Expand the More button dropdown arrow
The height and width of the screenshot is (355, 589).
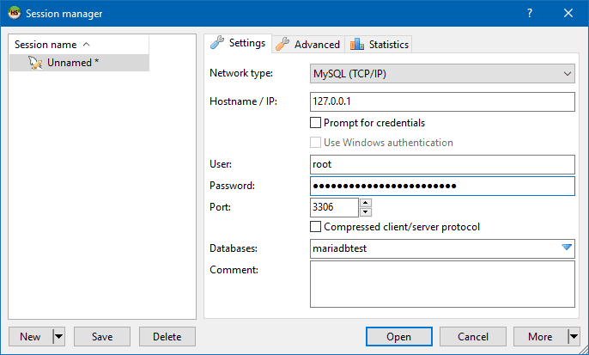coord(573,337)
